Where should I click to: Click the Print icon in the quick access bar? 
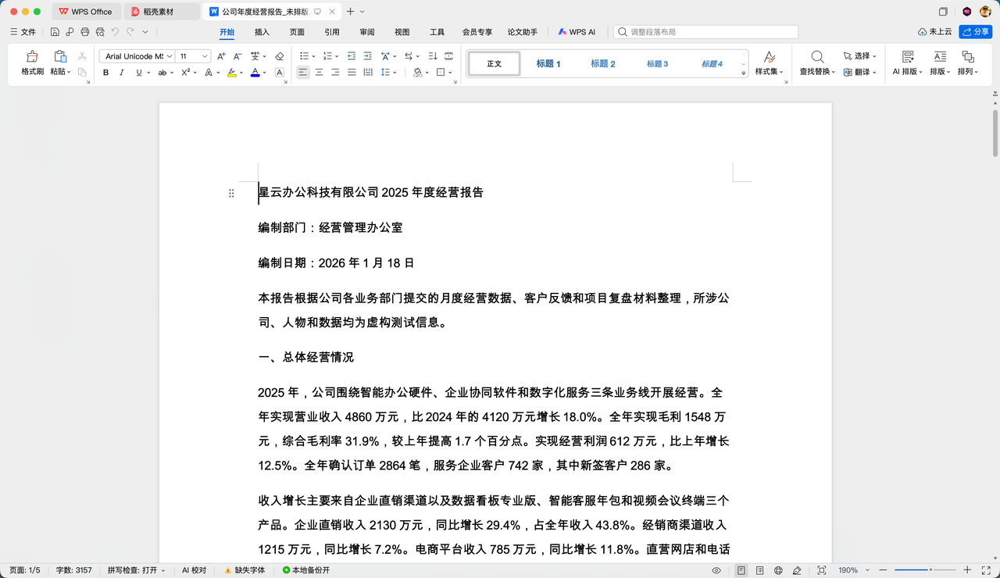85,32
